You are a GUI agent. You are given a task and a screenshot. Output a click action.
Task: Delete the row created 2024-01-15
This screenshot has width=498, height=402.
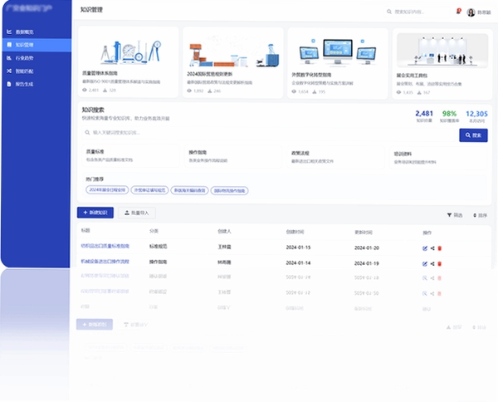pyautogui.click(x=440, y=248)
